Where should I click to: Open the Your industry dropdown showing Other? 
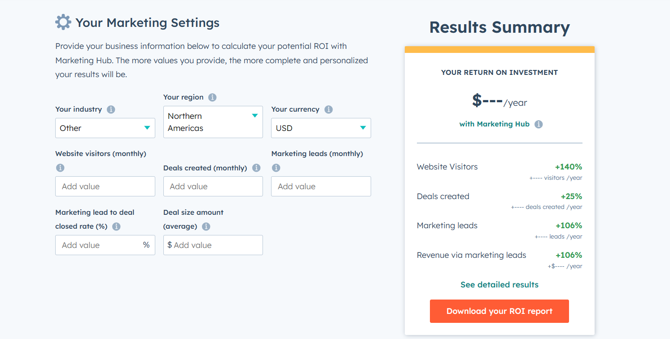coord(105,128)
